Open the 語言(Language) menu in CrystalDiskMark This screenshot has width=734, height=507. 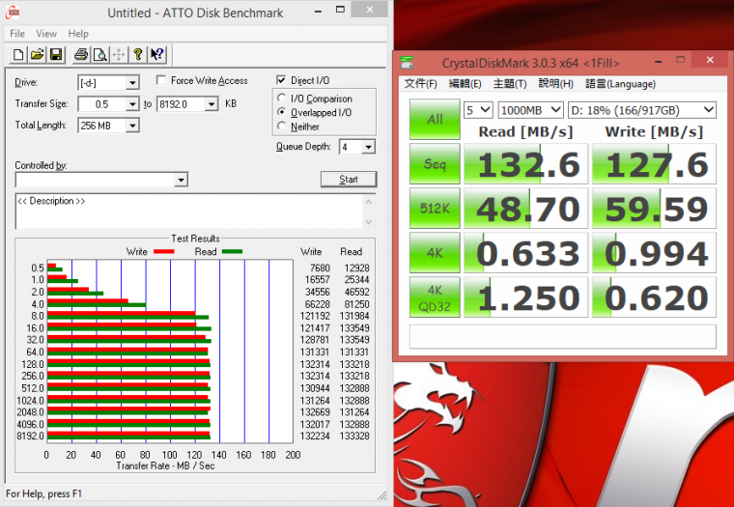pos(620,84)
